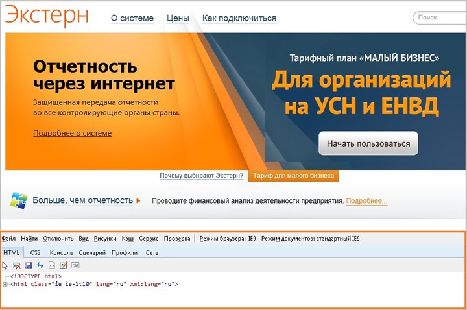Select the <!DOCTYPE html> line in DOM tree
The width and height of the screenshot is (467, 310).
pos(36,276)
